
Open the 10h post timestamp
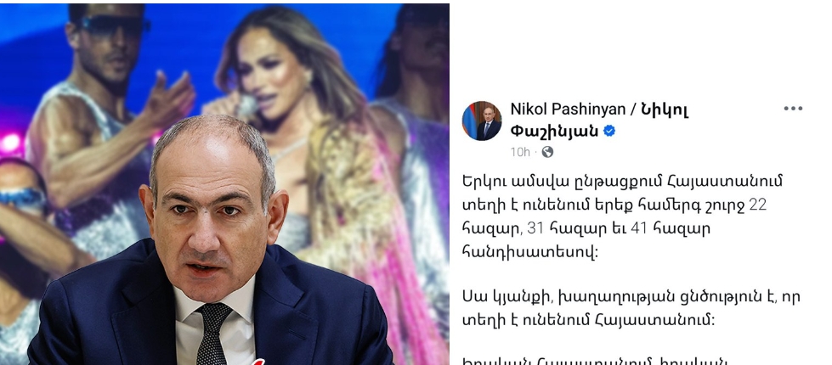[520, 152]
